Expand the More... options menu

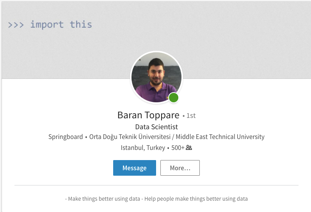pyautogui.click(x=180, y=168)
